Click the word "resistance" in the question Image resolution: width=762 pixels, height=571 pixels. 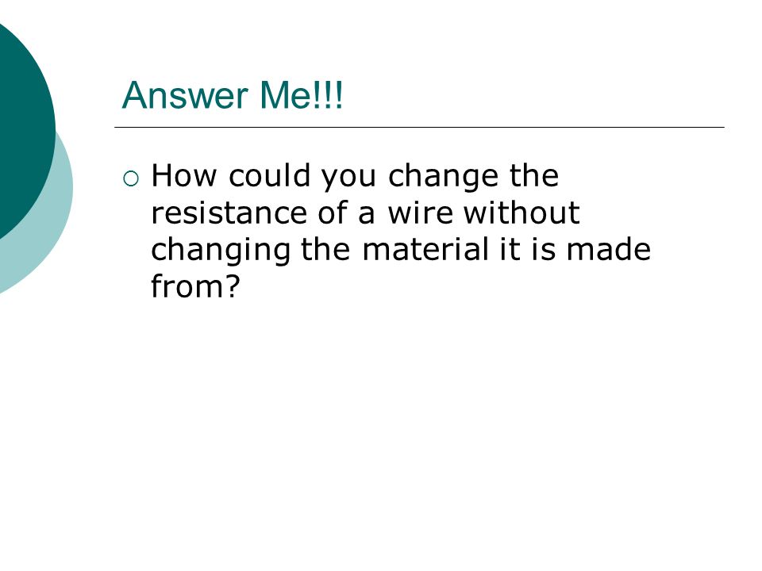[x=229, y=213]
